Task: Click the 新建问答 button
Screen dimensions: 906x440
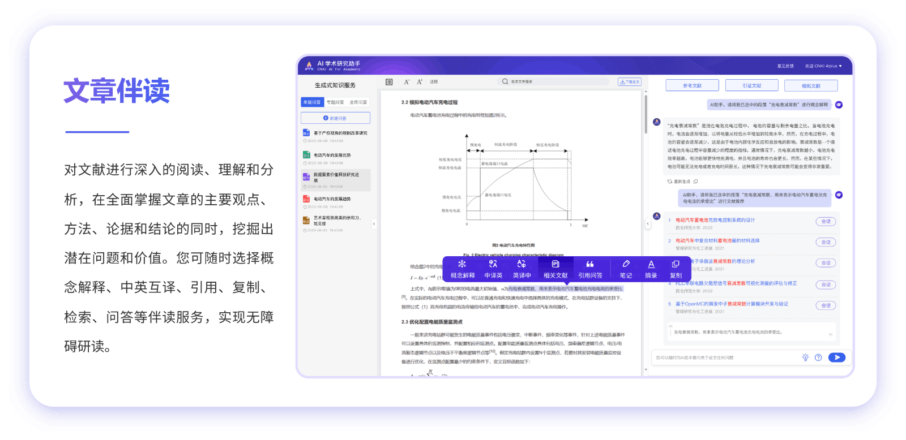Action: (x=335, y=118)
